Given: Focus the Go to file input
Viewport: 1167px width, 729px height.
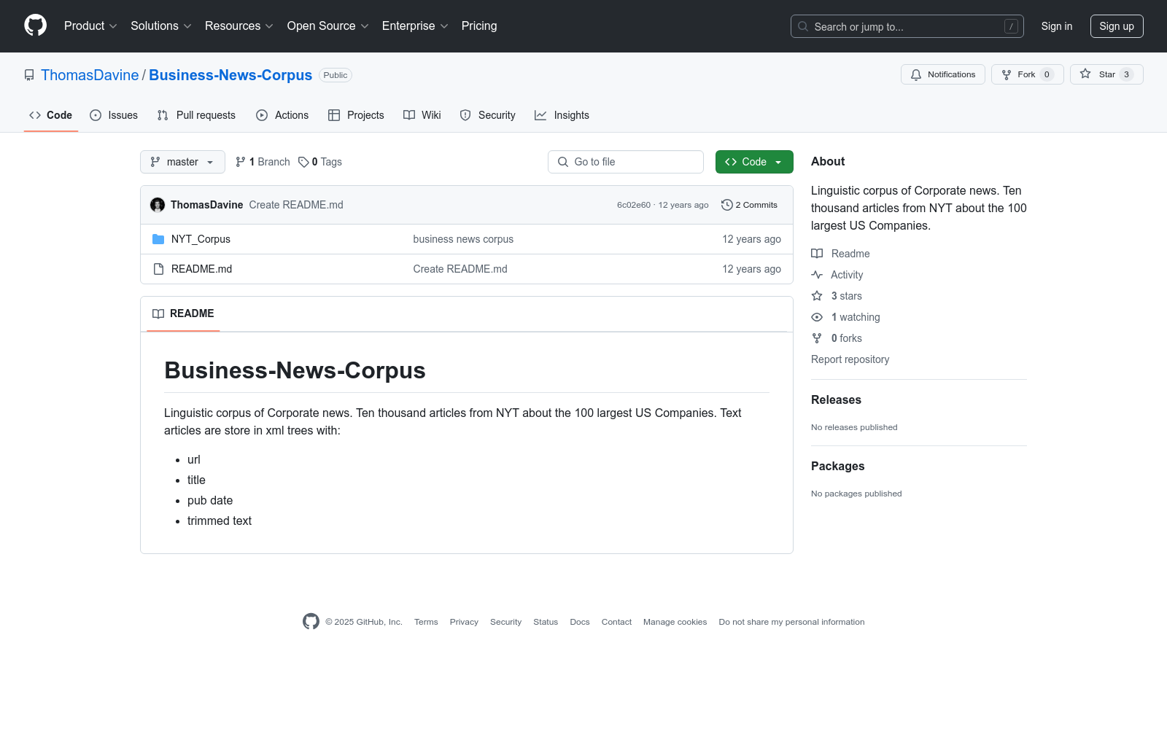Looking at the screenshot, I should coord(626,162).
